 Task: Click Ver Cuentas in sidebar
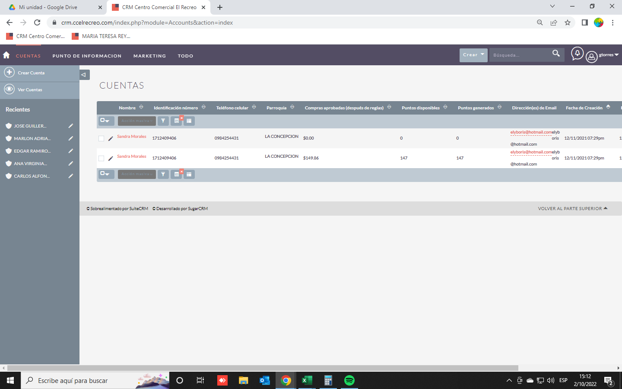click(30, 90)
